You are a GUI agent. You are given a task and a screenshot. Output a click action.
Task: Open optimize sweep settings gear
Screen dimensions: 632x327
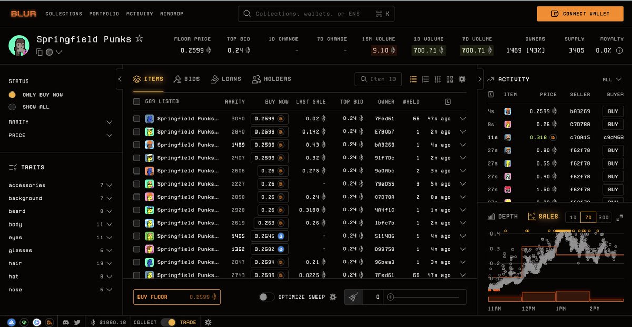pyautogui.click(x=333, y=297)
